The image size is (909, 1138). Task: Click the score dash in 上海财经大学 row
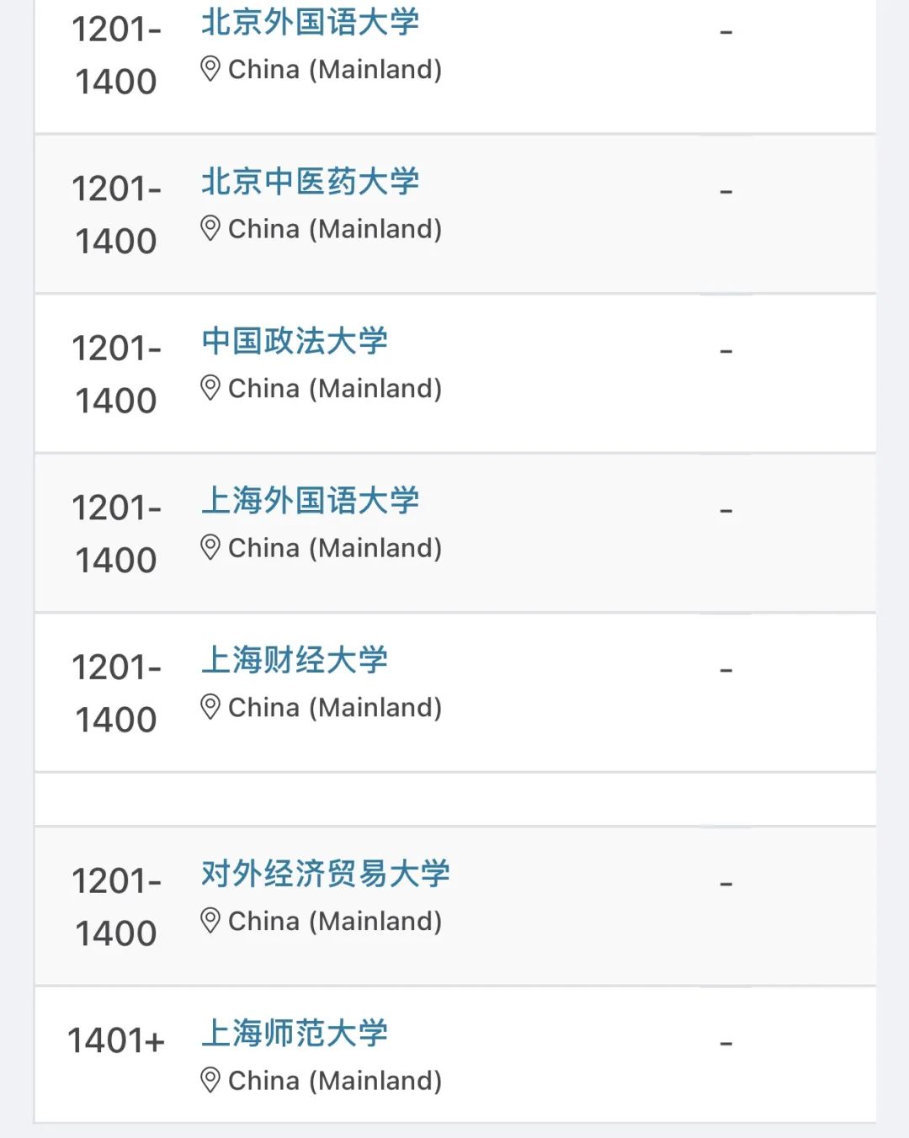[726, 671]
